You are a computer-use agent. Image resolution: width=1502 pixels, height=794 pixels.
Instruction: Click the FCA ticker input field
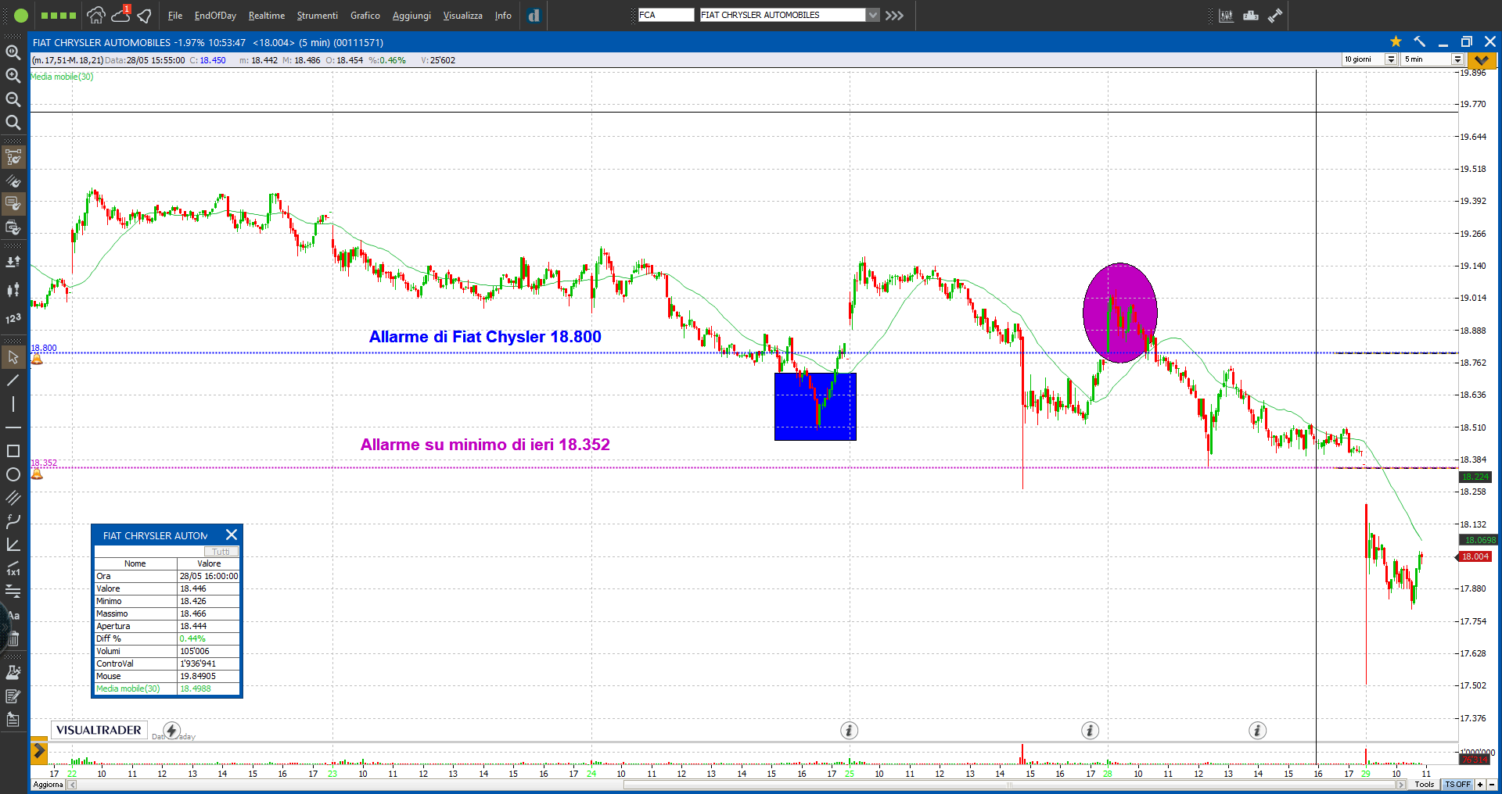click(x=666, y=15)
